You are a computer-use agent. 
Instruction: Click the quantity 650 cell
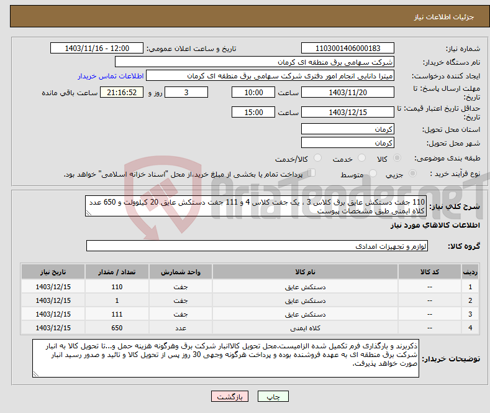point(117,328)
